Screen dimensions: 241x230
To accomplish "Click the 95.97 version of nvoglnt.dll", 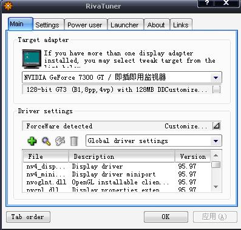I will click(187, 183).
